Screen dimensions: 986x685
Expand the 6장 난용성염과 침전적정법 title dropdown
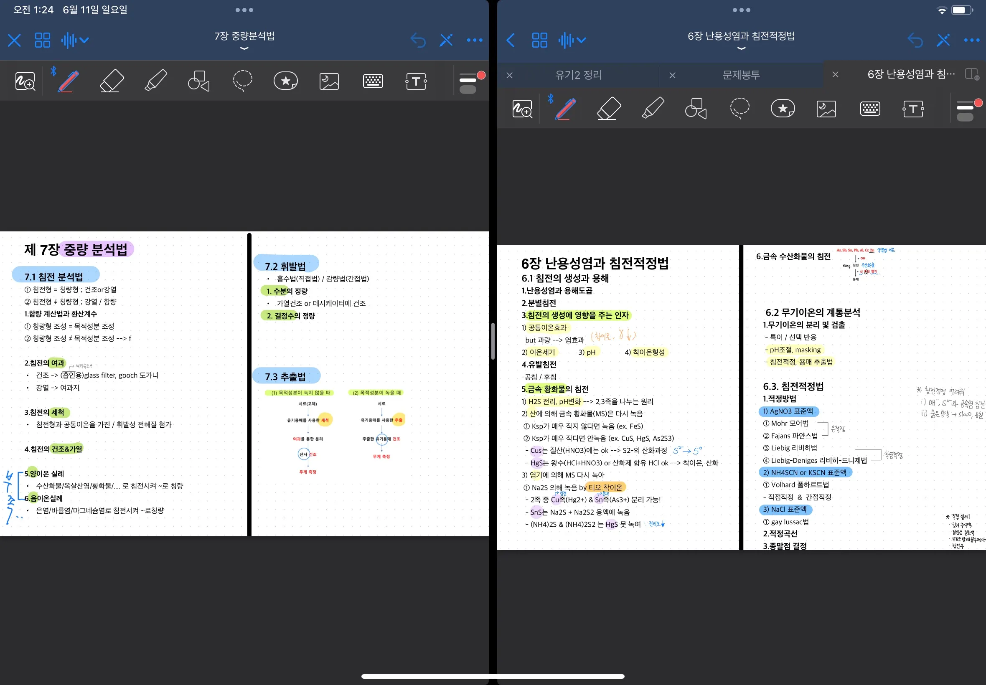(x=741, y=48)
